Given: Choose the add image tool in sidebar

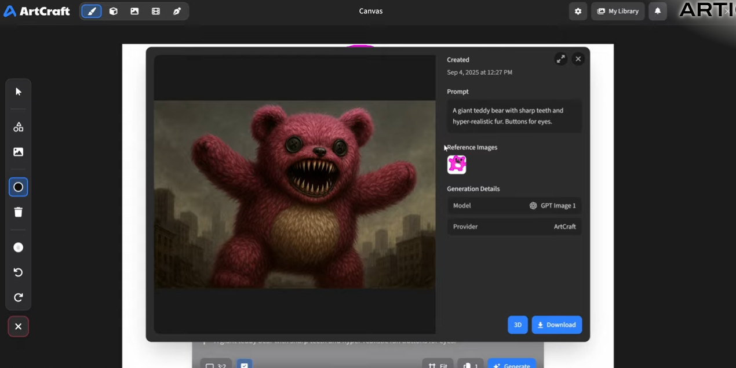Looking at the screenshot, I should point(19,152).
